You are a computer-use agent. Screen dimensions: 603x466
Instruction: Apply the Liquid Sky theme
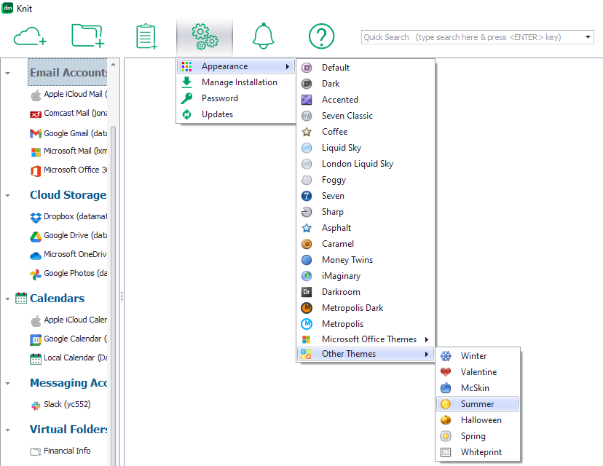click(365, 148)
